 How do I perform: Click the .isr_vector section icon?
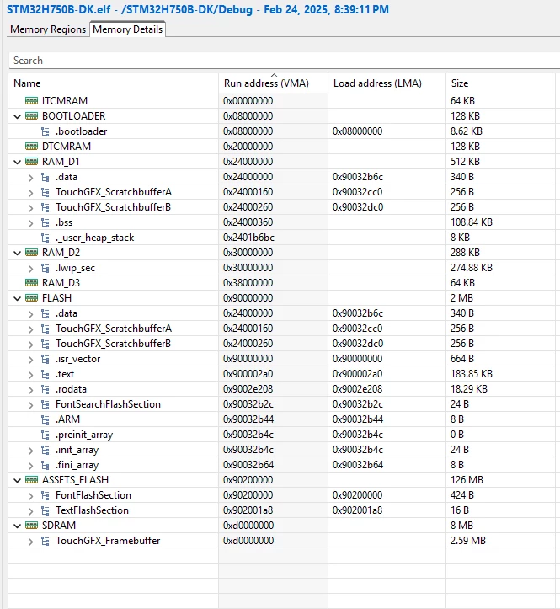click(45, 359)
